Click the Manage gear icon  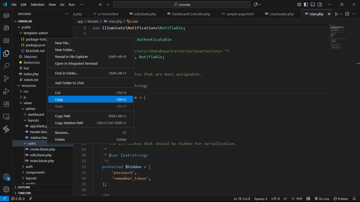(x=6, y=189)
